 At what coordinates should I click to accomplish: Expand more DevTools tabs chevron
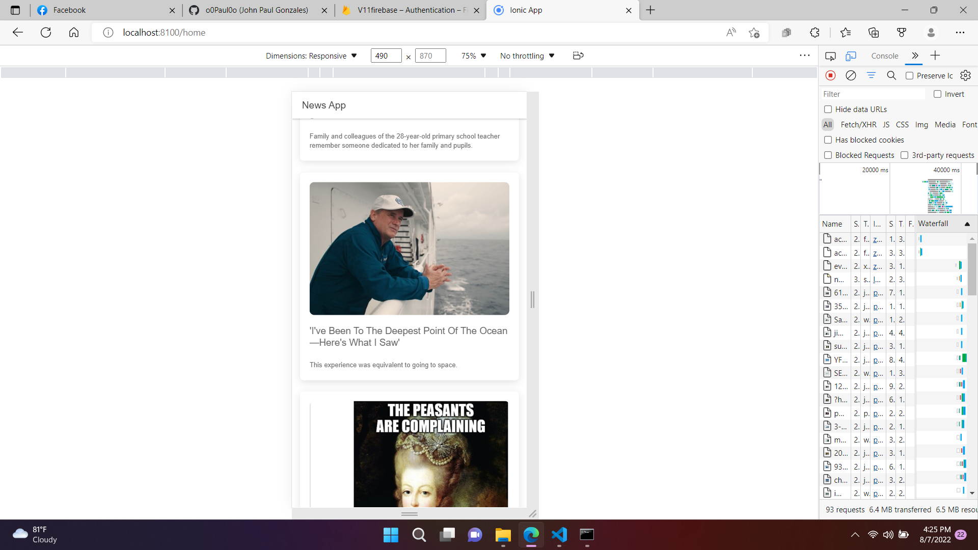[915, 56]
